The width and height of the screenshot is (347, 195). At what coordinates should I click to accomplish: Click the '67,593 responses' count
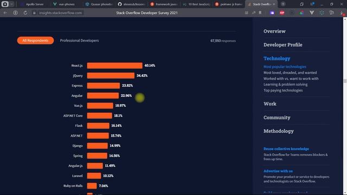coord(223,41)
